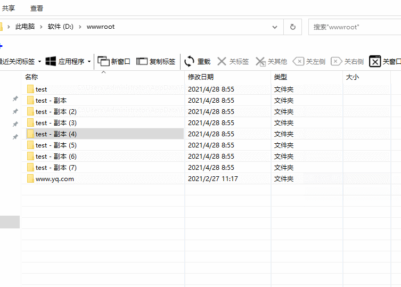The image size is (401, 287).
Task: Click the 关标签 close tab button
Action: pyautogui.click(x=233, y=61)
